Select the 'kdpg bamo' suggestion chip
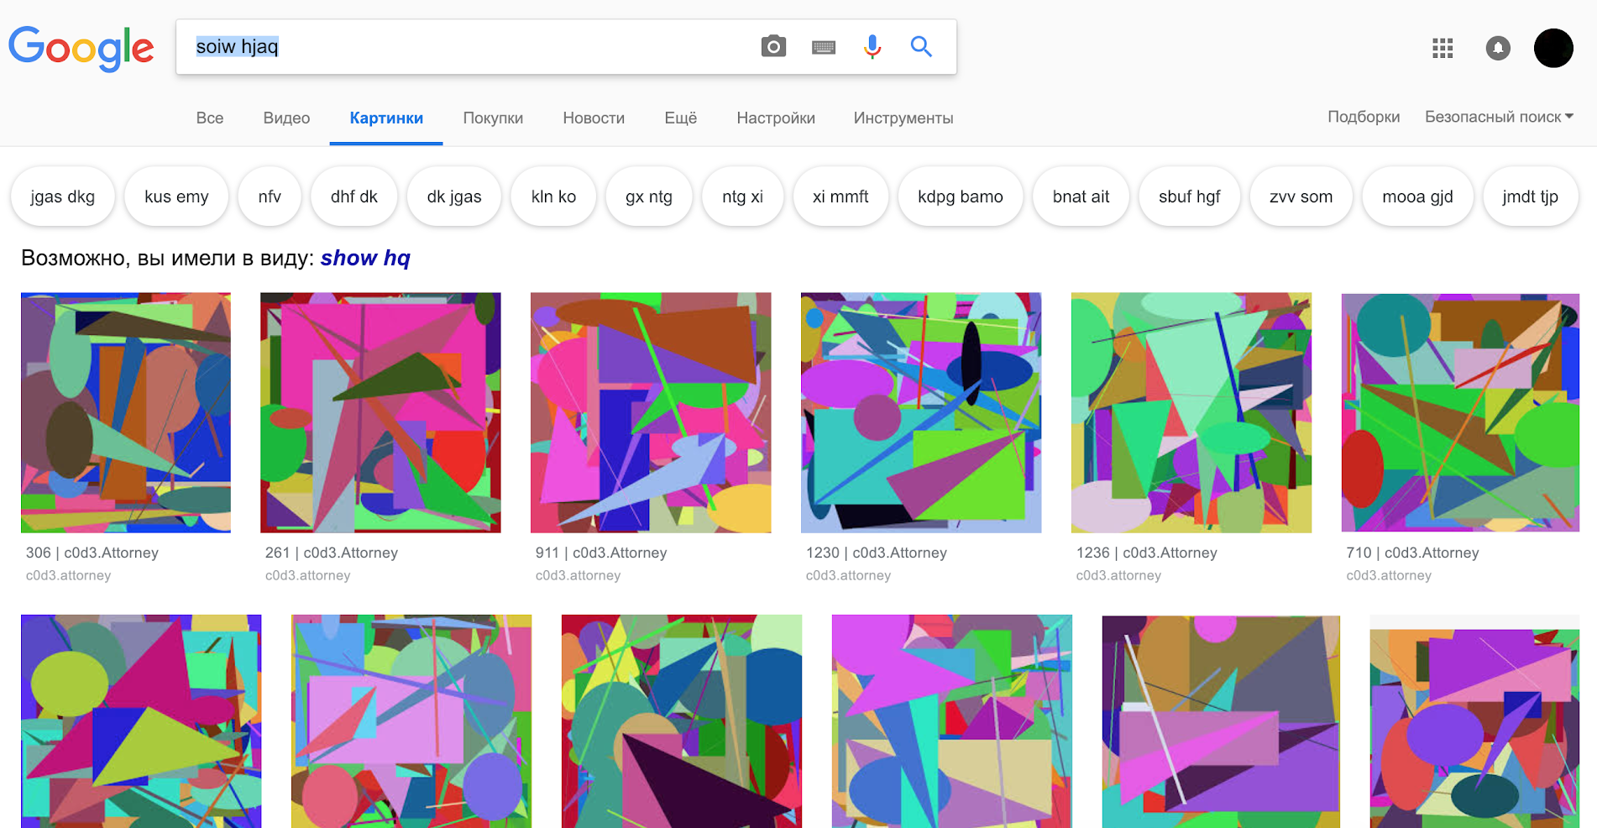 tap(960, 197)
